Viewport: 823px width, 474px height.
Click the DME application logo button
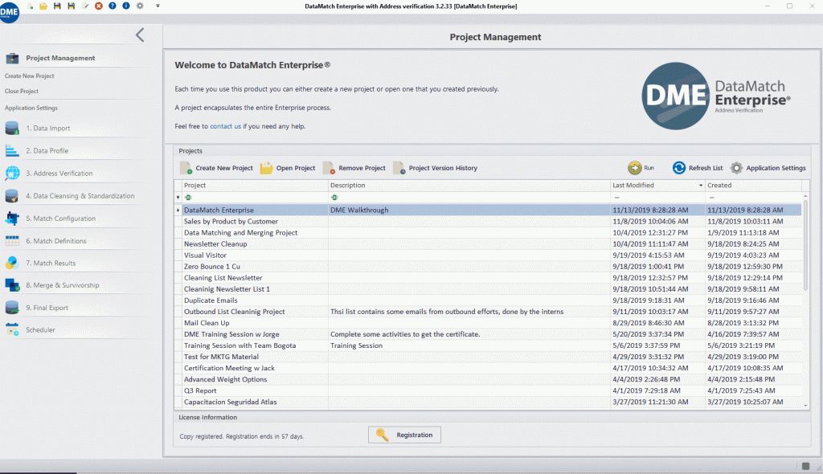10,11
